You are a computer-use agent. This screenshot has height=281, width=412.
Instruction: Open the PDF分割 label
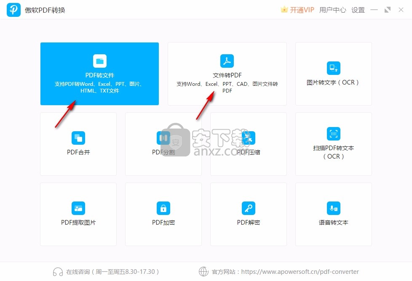163,152
